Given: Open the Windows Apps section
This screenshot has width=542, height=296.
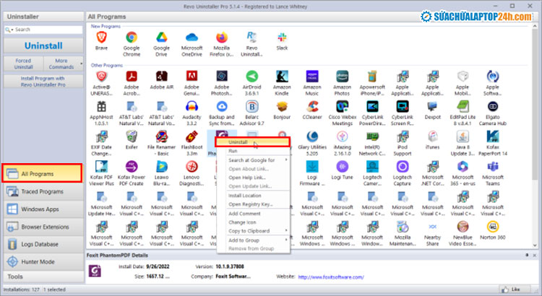Looking at the screenshot, I should coord(43,209).
